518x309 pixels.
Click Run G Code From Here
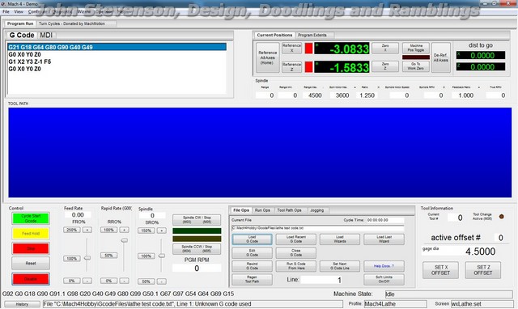[x=296, y=266]
